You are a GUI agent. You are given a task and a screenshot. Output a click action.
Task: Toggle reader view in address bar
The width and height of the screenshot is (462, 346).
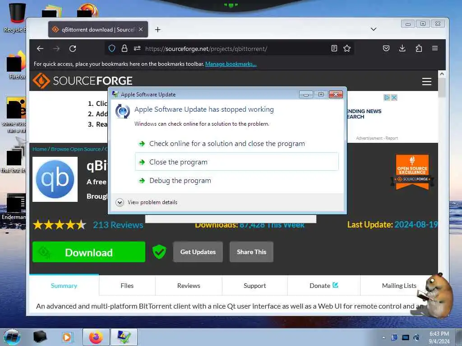point(334,48)
